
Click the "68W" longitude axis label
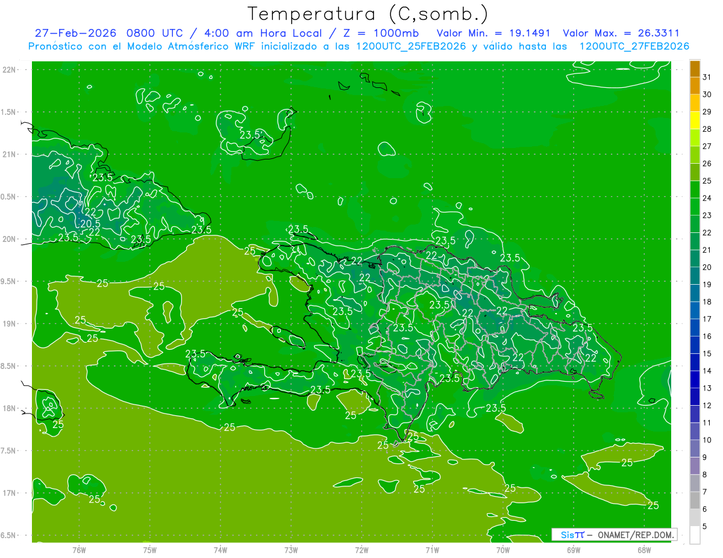tap(644, 550)
